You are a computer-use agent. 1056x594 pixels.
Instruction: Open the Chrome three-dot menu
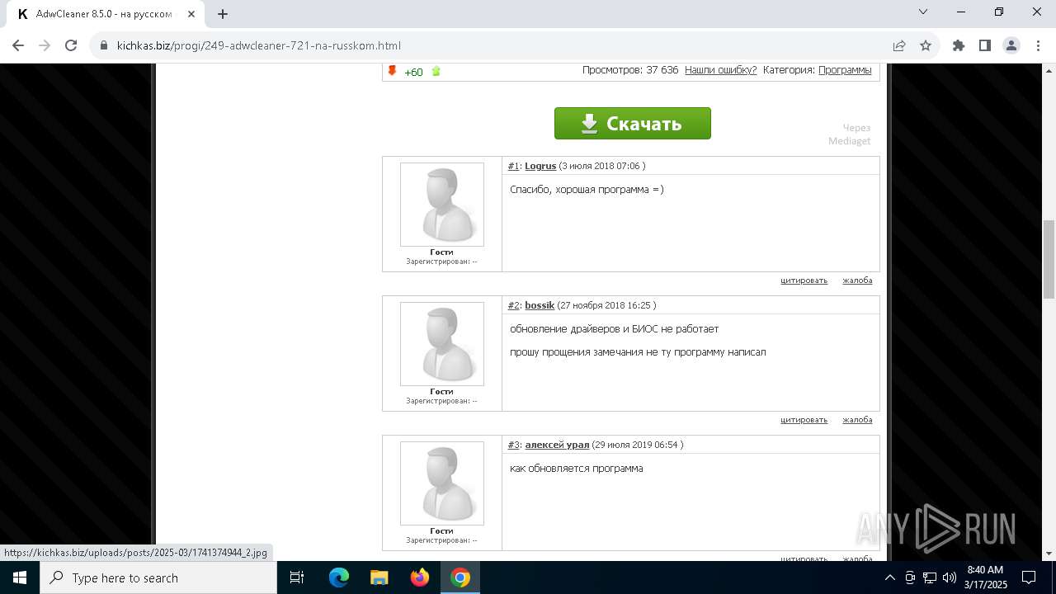(x=1037, y=45)
